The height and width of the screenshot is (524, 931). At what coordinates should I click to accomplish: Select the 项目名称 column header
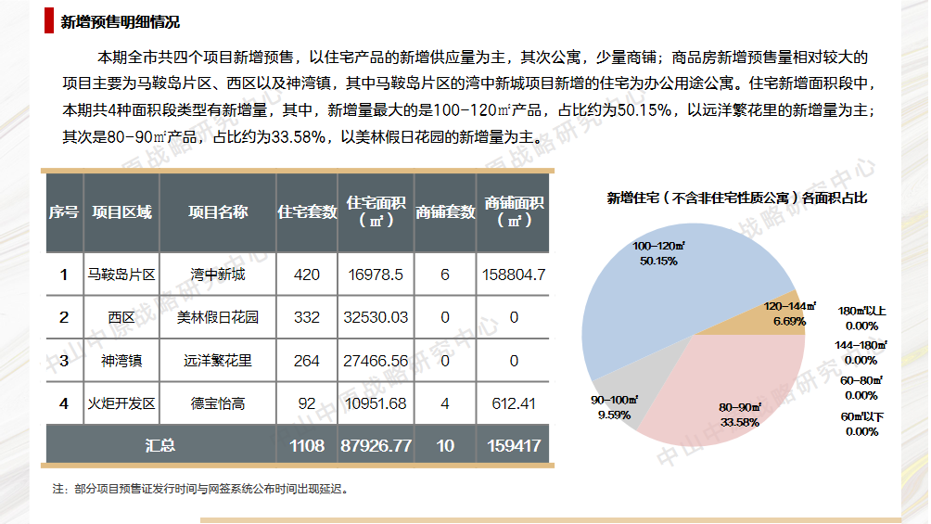coord(218,212)
